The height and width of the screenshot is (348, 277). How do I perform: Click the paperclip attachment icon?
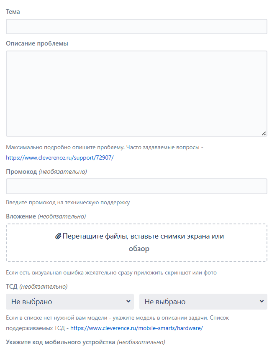click(58, 236)
